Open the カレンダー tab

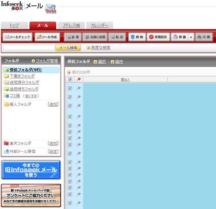coord(100,25)
